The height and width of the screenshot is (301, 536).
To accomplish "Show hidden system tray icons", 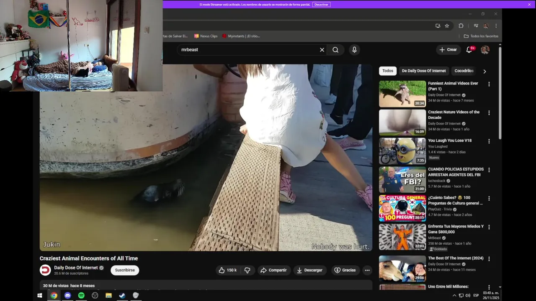I will [454, 296].
